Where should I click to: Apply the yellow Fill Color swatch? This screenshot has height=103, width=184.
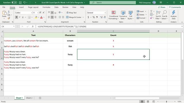pos(36,17)
